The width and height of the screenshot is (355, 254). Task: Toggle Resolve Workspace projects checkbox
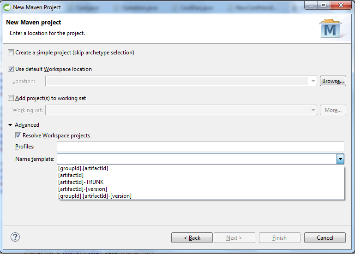18,135
